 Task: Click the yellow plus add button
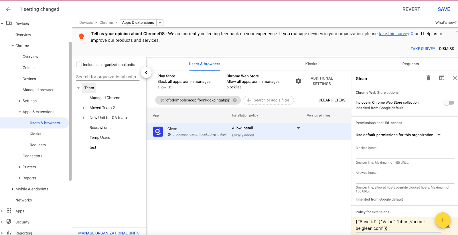pos(443,220)
